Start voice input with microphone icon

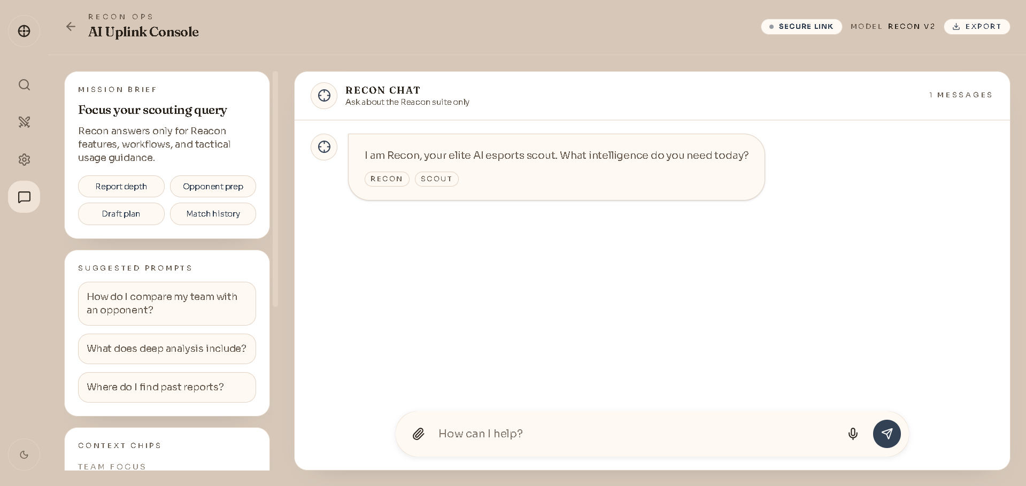click(x=853, y=434)
